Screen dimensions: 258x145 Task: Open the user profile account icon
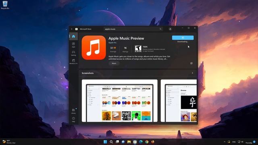(x=170, y=29)
